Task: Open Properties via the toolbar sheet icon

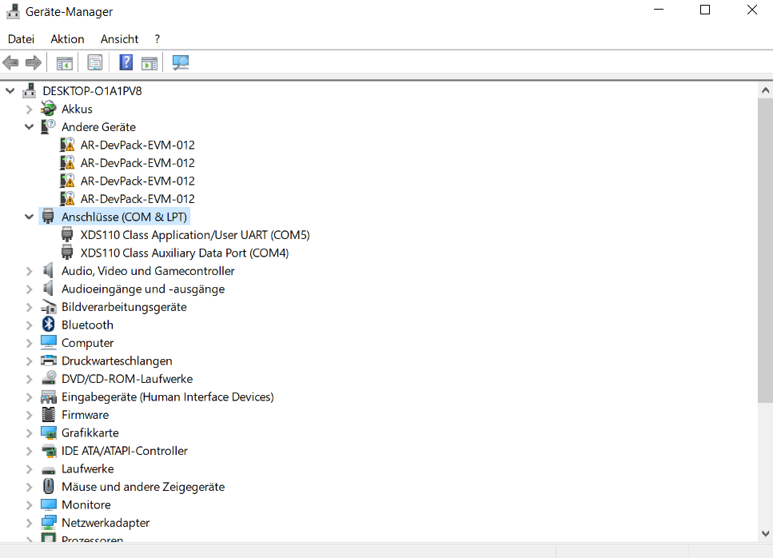Action: 94,62
